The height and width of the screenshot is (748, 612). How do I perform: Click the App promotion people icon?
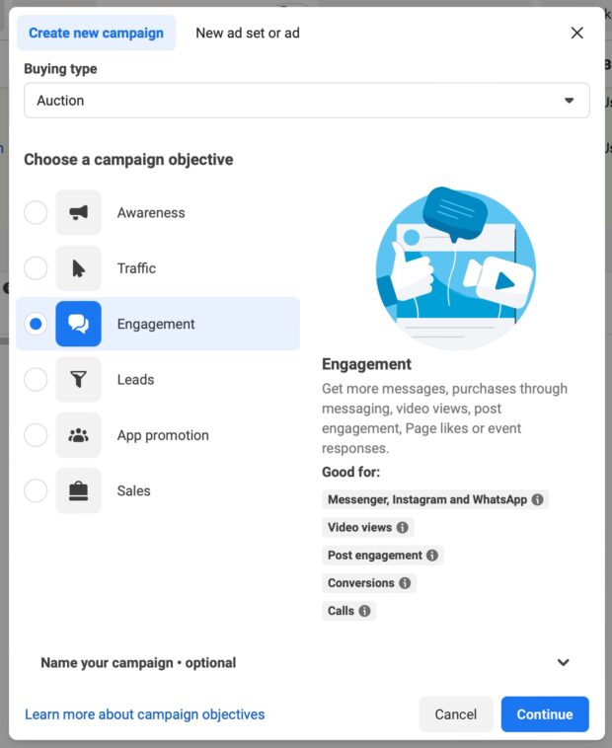point(78,435)
